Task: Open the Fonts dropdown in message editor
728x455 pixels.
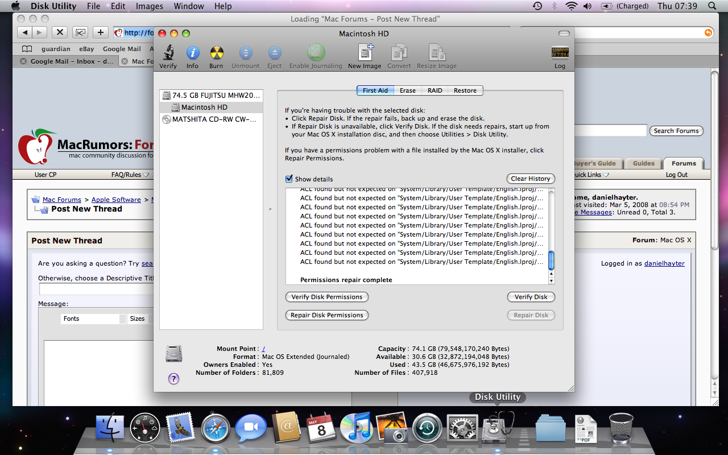Action: coord(94,318)
